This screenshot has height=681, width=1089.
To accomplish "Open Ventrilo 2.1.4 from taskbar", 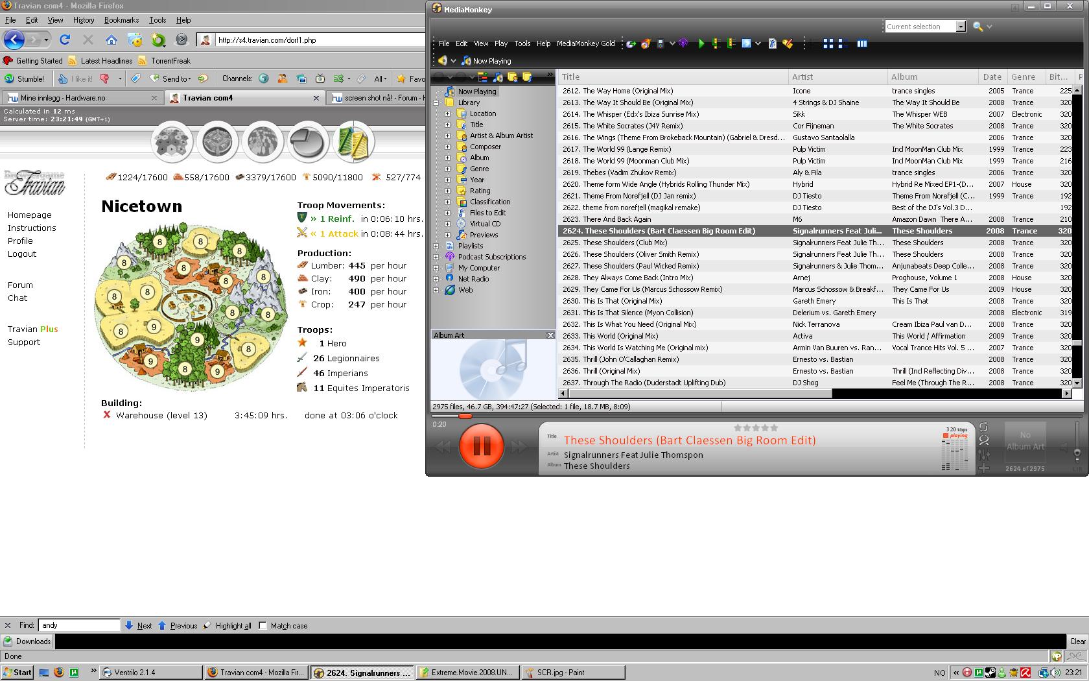I will 151,673.
